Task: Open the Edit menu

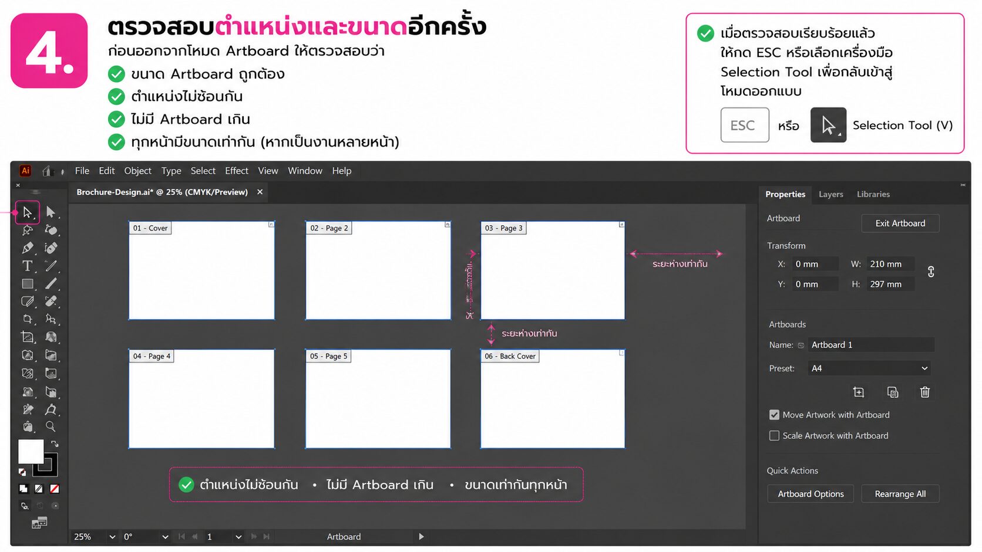Action: point(107,171)
